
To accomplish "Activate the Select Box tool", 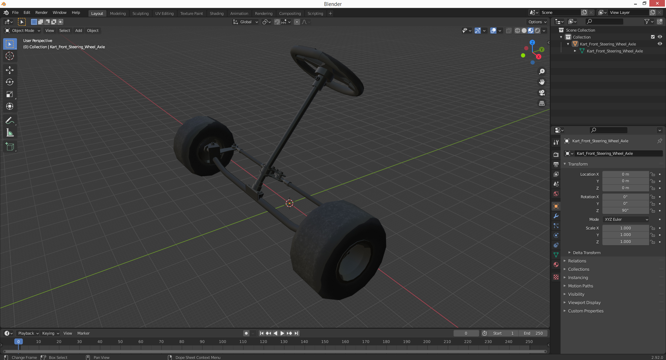I will coord(10,44).
